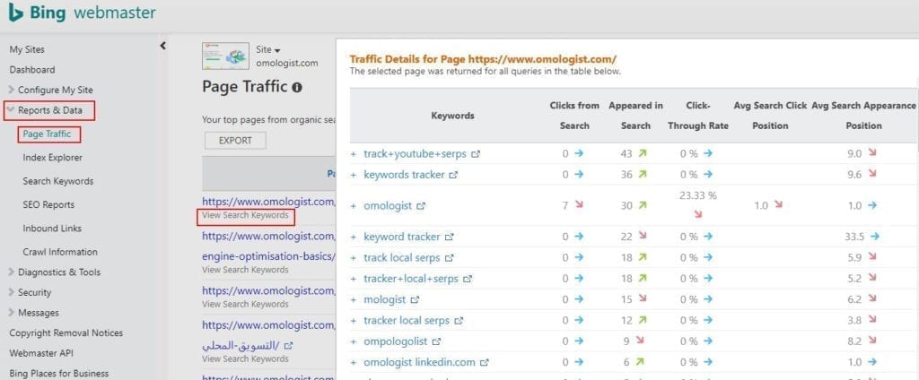
Task: Expand Configure My Site menu
Action: (x=55, y=91)
